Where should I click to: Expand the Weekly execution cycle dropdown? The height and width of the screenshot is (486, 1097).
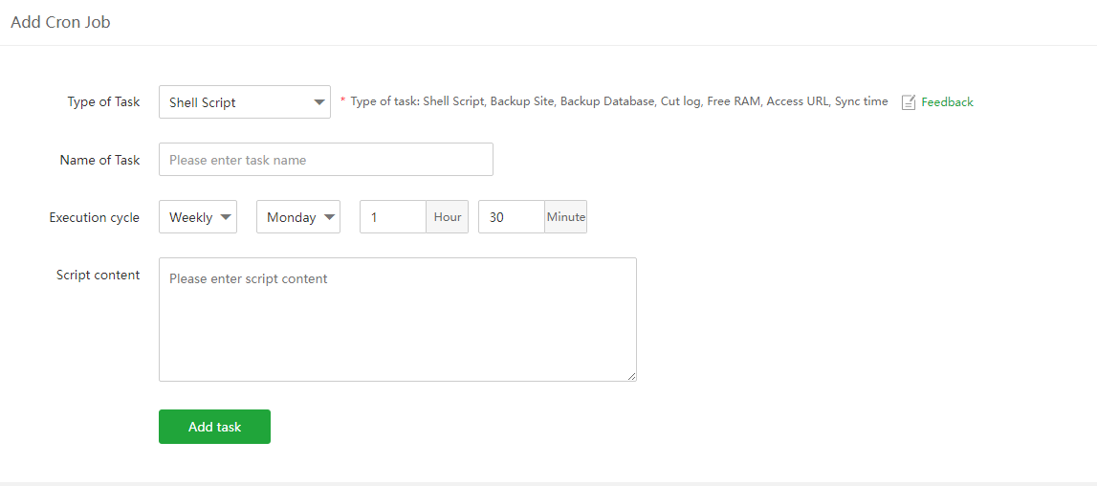tap(198, 217)
